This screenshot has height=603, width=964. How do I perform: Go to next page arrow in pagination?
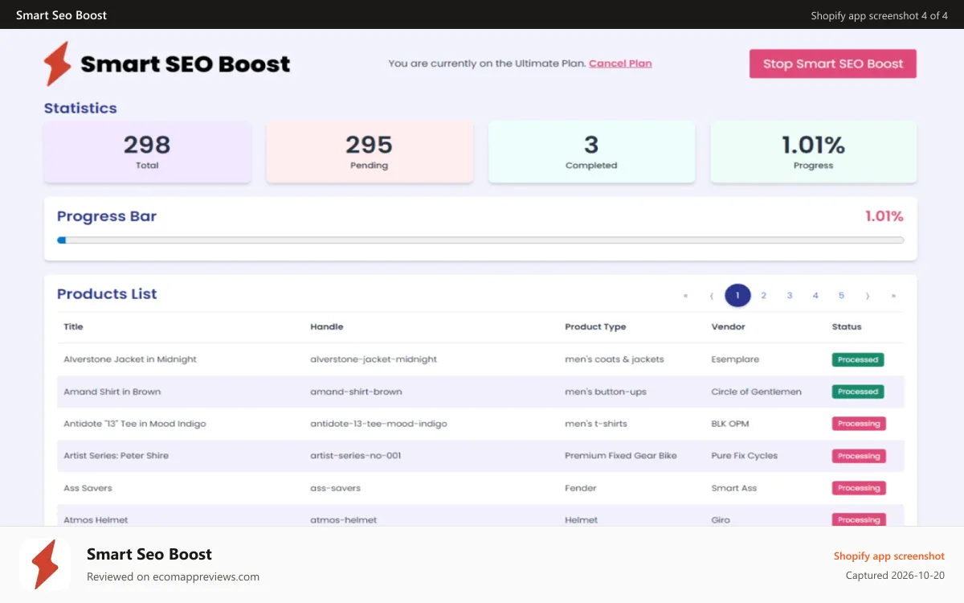[868, 295]
